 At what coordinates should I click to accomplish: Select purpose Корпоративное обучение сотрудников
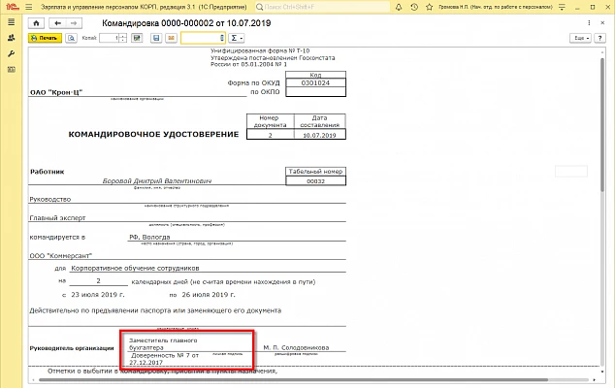(x=135, y=269)
